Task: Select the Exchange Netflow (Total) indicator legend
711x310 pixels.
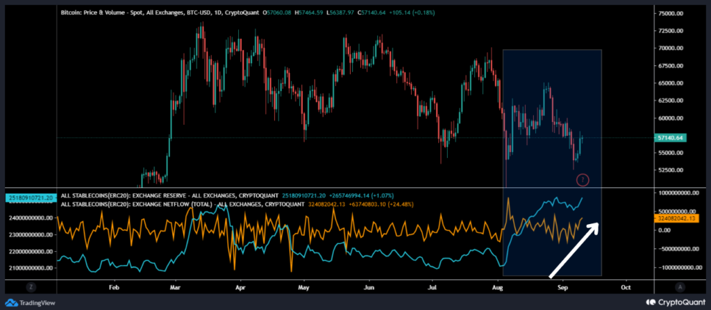Action: pos(183,205)
